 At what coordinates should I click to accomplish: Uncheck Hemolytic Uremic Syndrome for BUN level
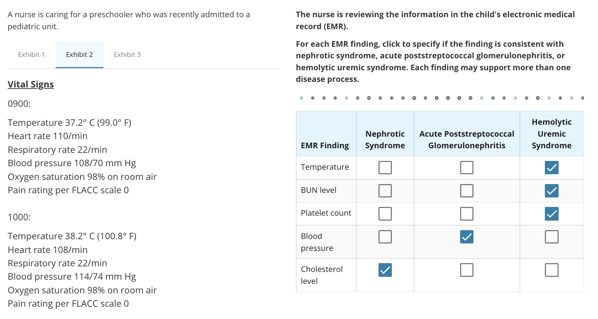[552, 191]
